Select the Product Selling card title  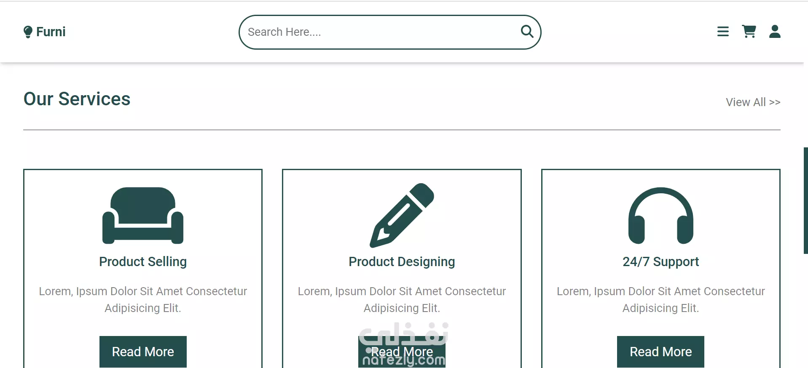click(143, 261)
